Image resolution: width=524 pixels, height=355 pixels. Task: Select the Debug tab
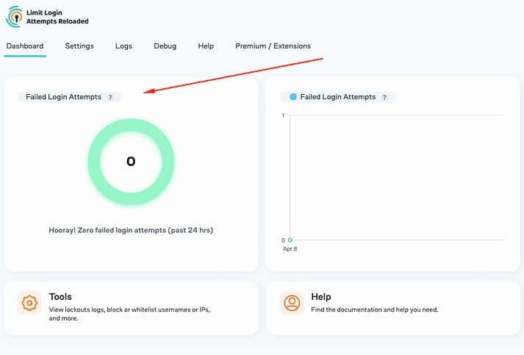(x=165, y=46)
